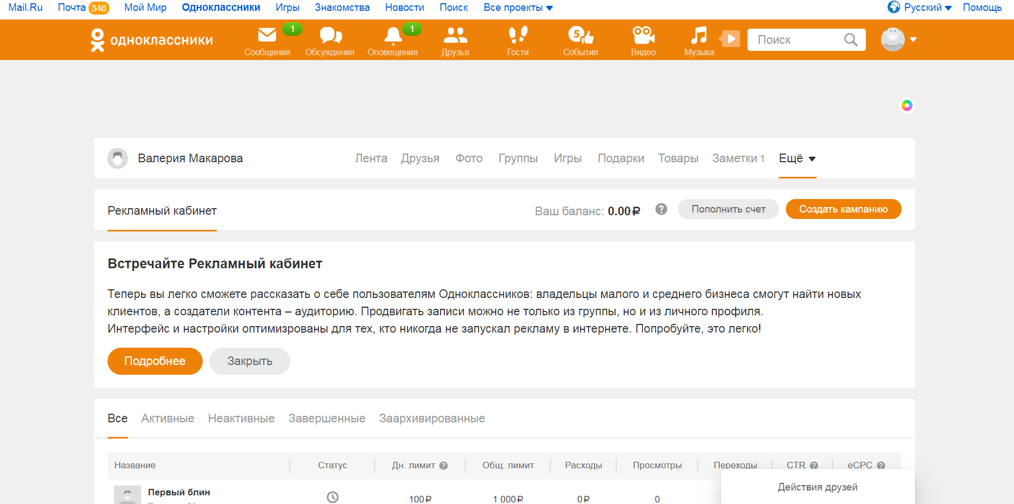Open the Видео camera icon

(643, 35)
